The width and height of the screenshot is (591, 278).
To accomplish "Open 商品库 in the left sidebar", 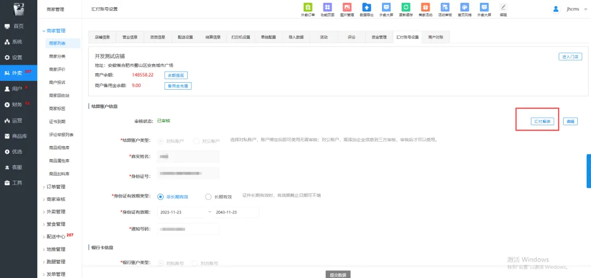I will tap(19, 136).
